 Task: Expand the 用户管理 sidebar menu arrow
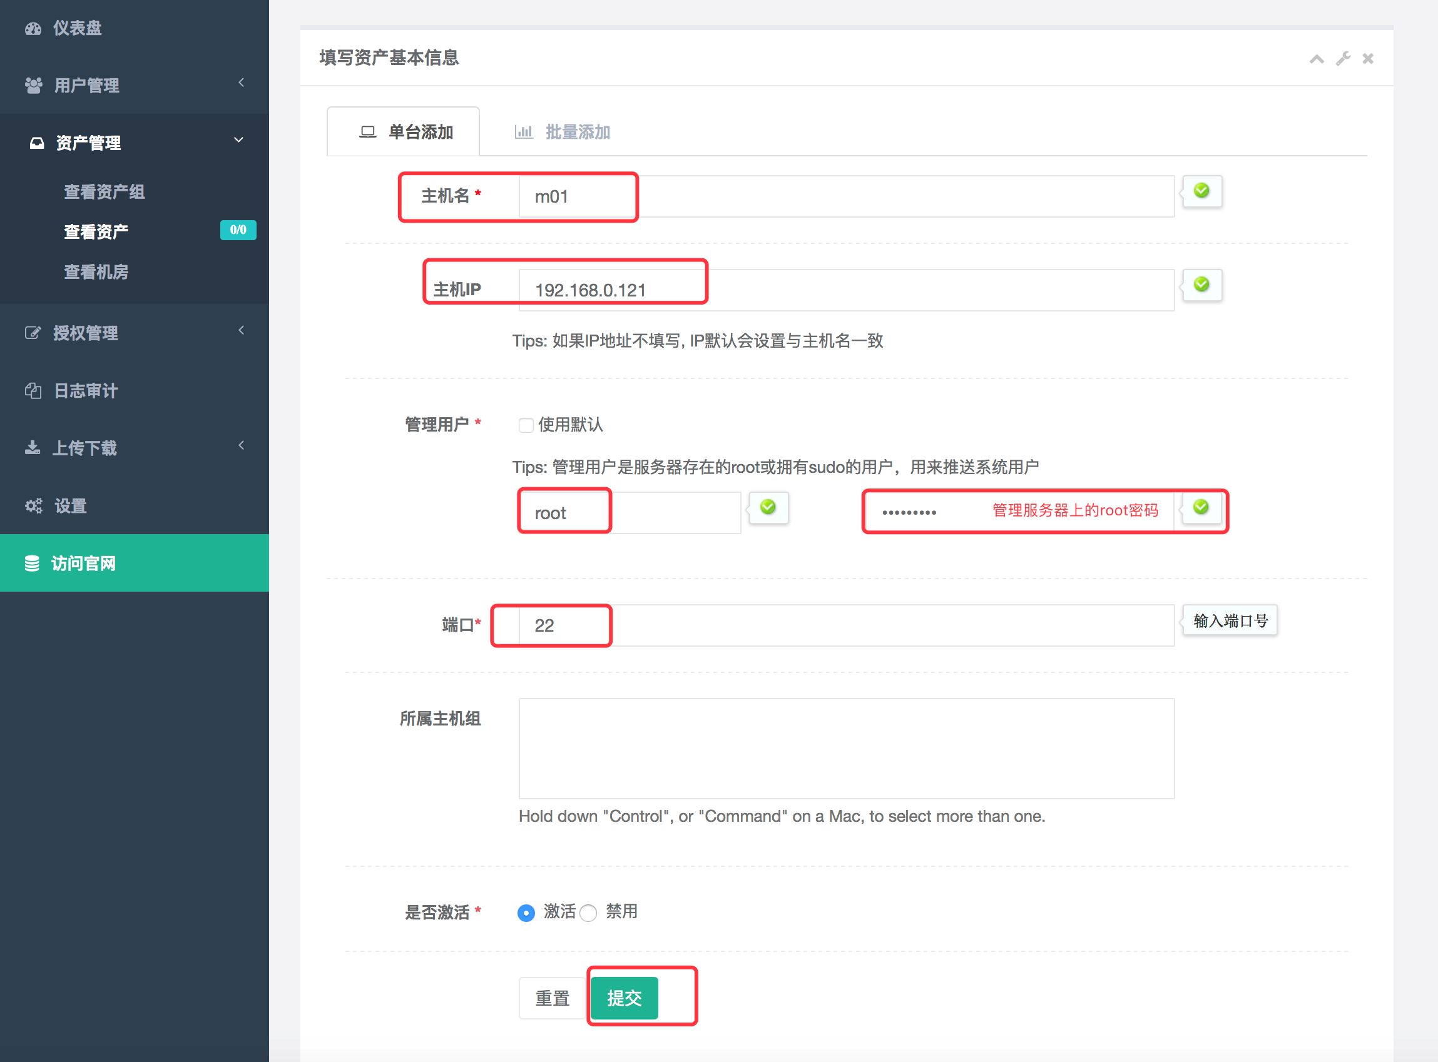[x=241, y=83]
